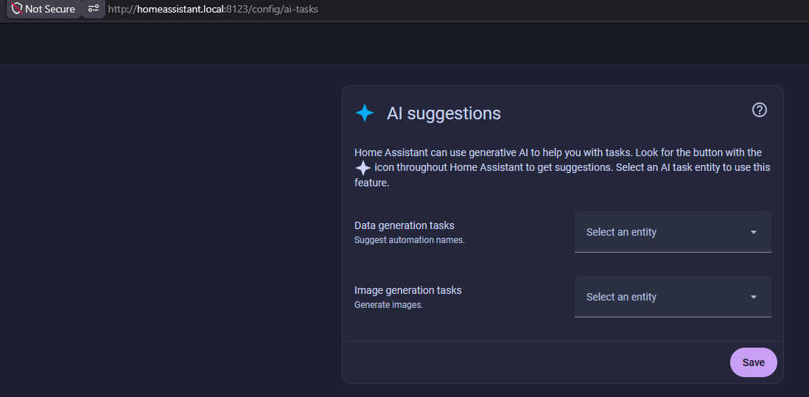Image resolution: width=809 pixels, height=397 pixels.
Task: Click the Not Secure label
Action: tap(50, 10)
